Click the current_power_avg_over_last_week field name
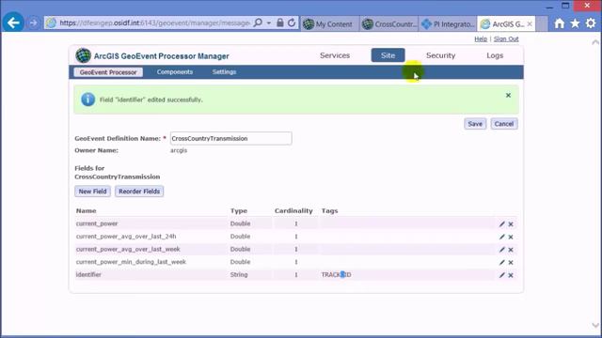Viewport: 602px width, 338px height. 128,249
